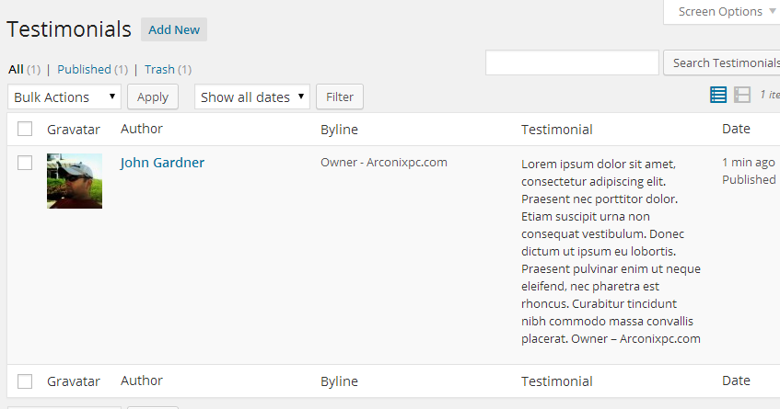Viewport: 780px width, 409px height.
Task: Click the Add New button
Action: (x=174, y=29)
